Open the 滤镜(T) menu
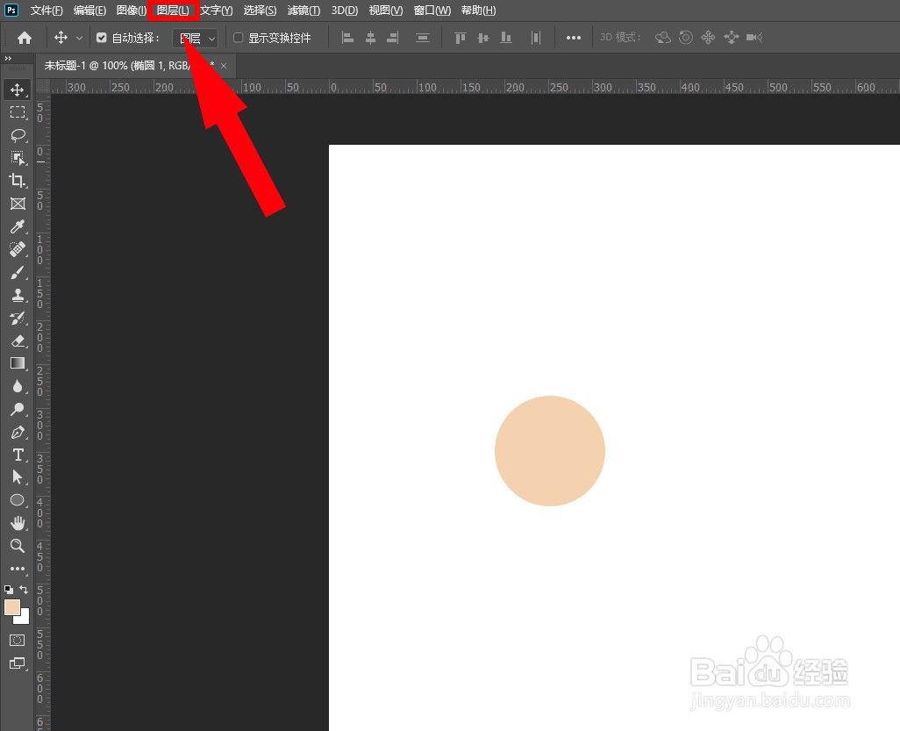Viewport: 900px width, 731px height. [x=304, y=11]
